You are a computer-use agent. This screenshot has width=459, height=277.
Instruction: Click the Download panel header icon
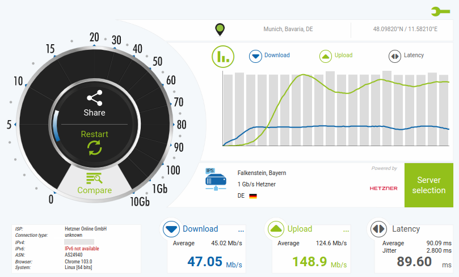pyautogui.click(x=171, y=229)
